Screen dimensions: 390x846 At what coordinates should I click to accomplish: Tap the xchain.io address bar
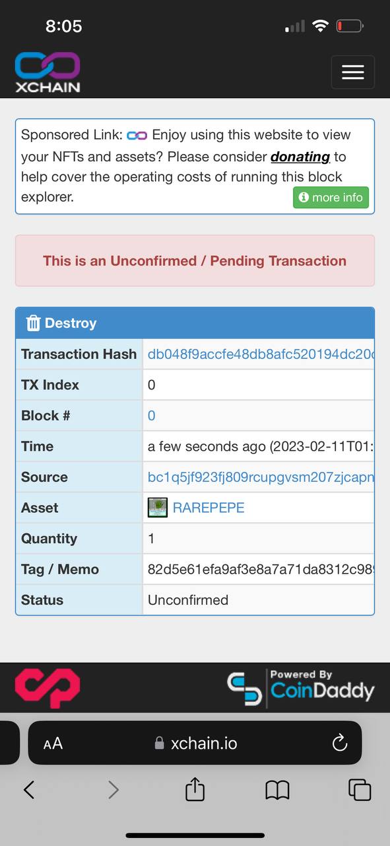click(x=195, y=743)
